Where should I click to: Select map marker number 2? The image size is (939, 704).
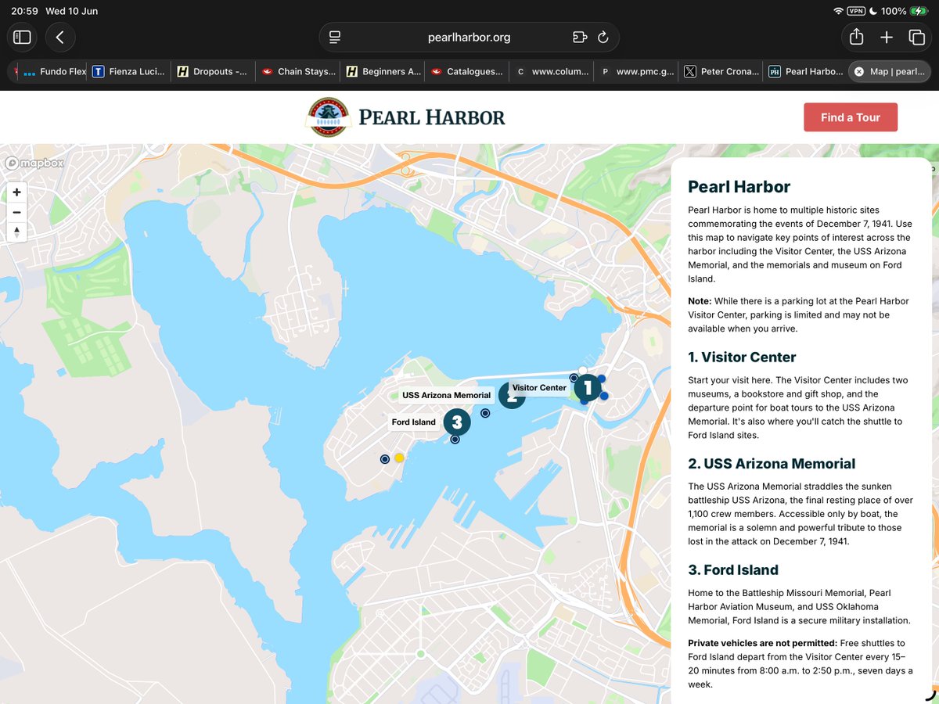(x=512, y=396)
